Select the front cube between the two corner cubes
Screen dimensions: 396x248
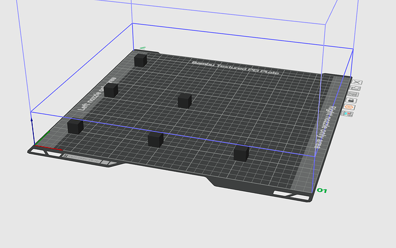(x=156, y=139)
